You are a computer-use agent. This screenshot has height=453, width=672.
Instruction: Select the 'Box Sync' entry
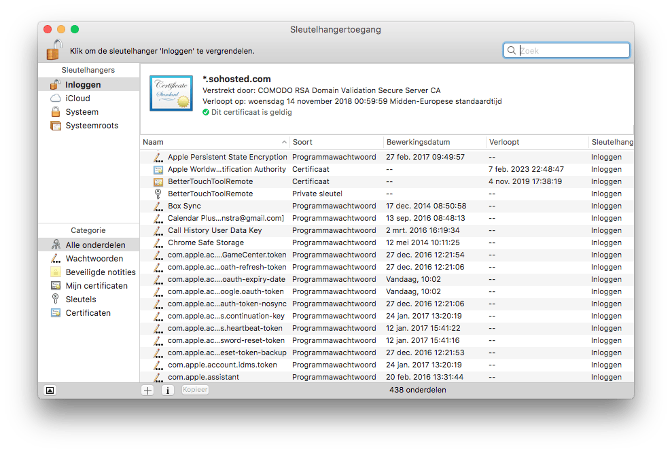pyautogui.click(x=387, y=206)
